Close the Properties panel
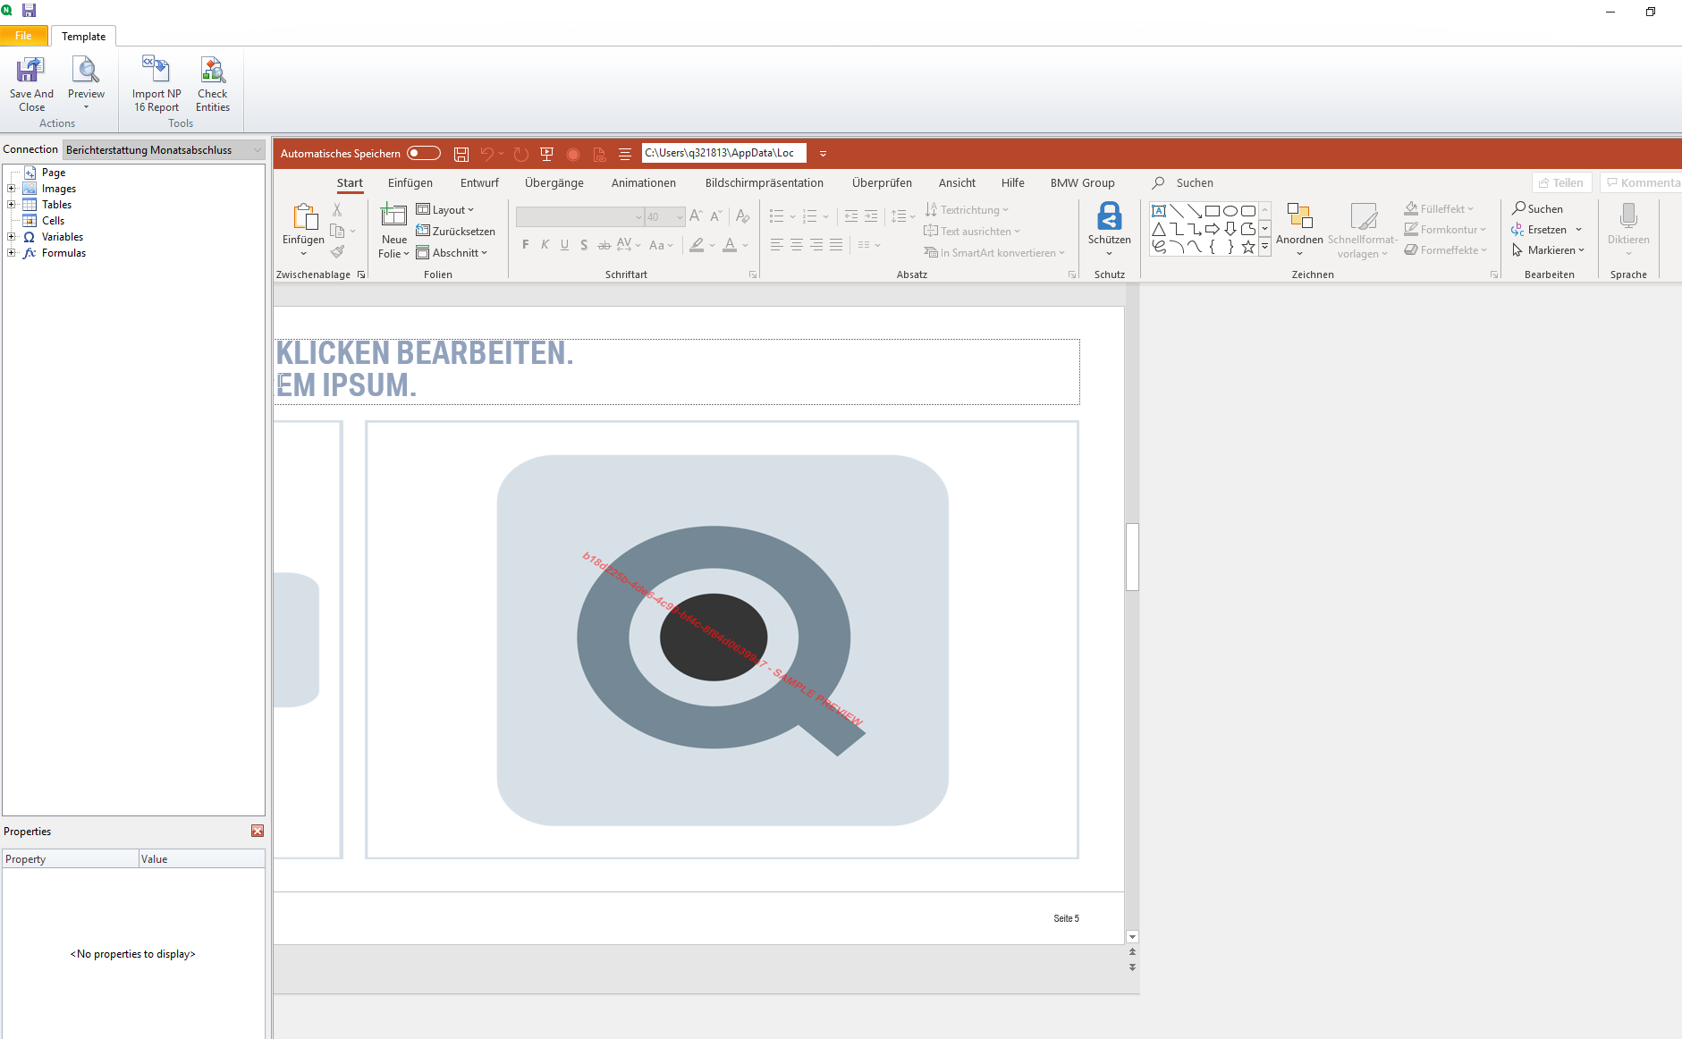Screen dimensions: 1682x1039 pos(258,831)
